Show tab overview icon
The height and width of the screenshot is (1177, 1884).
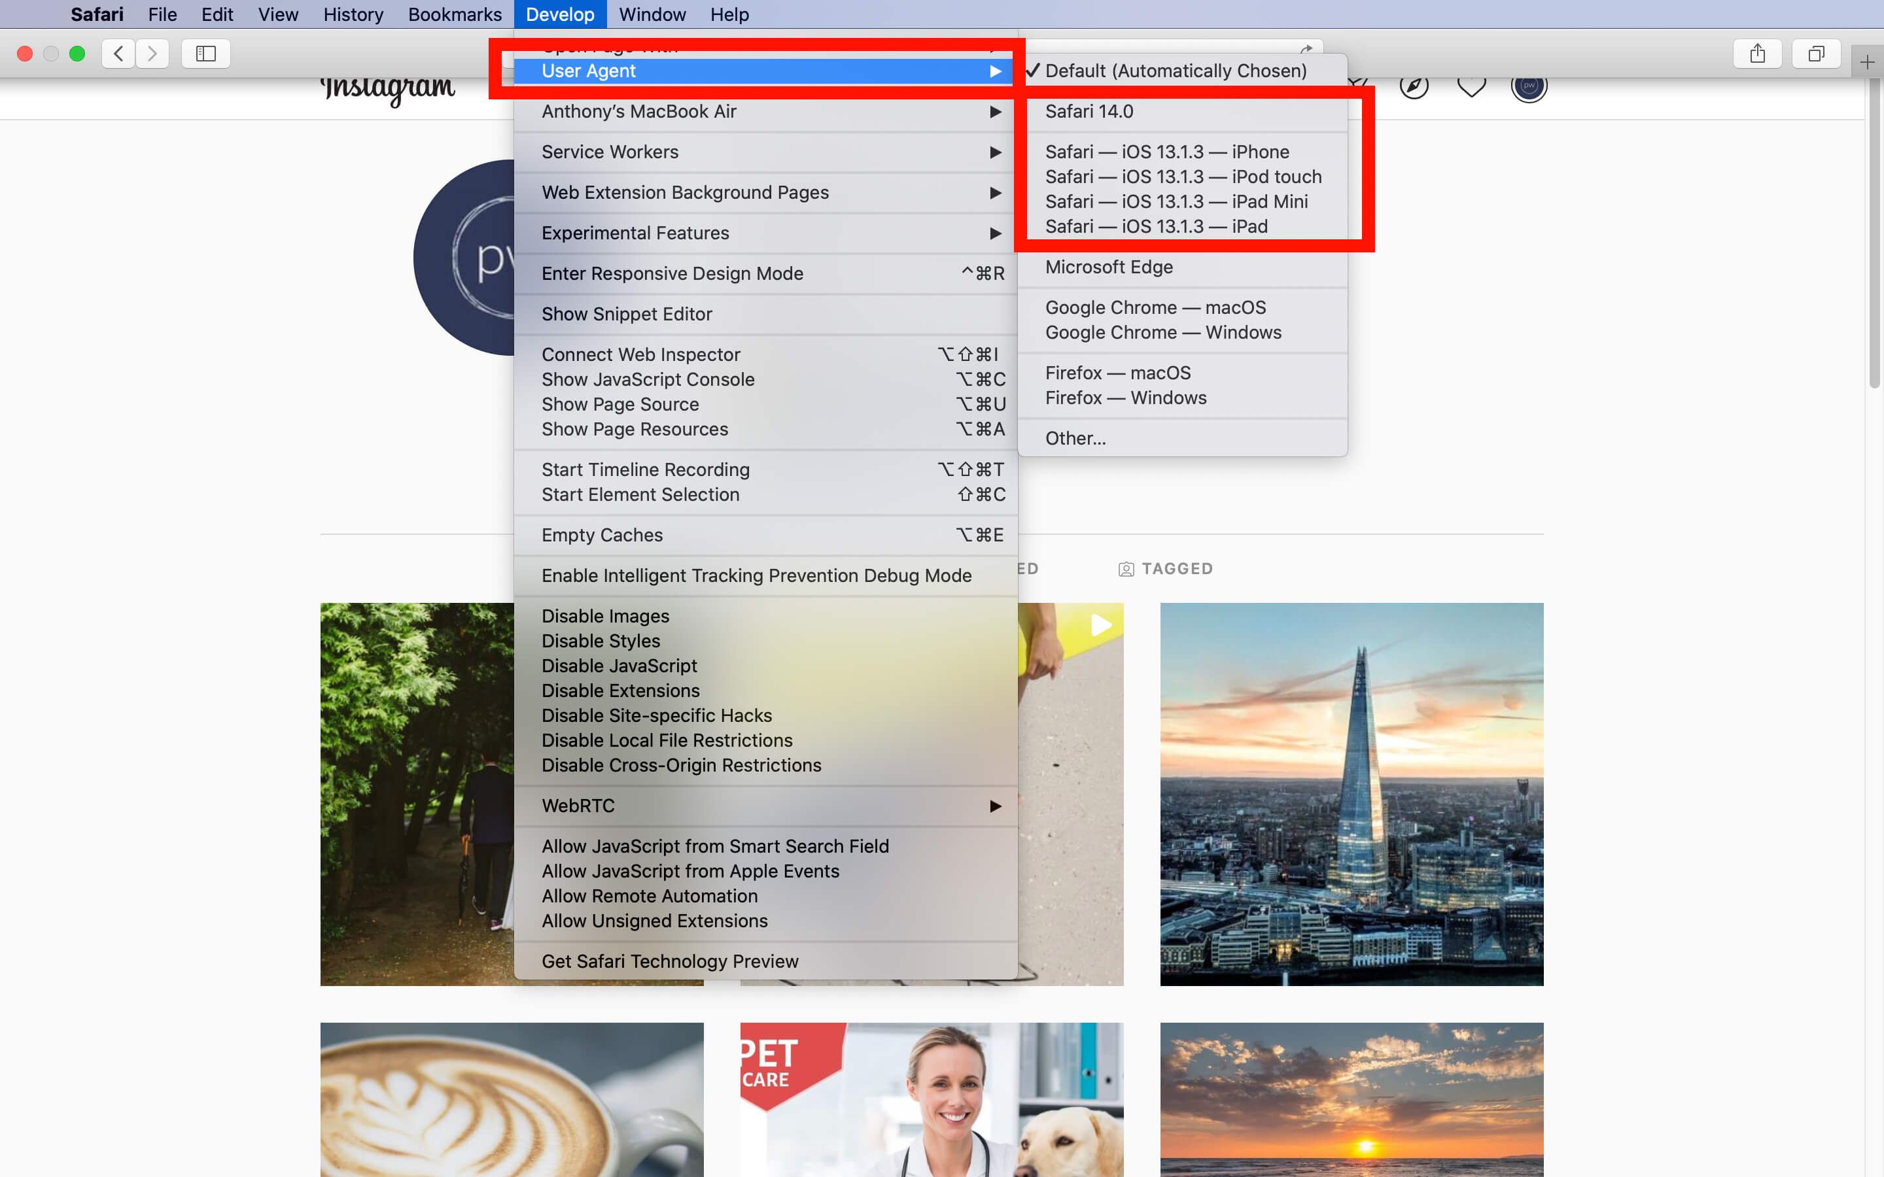[x=1816, y=54]
